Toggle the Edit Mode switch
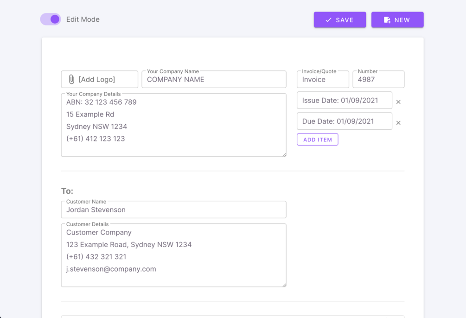The image size is (466, 318). tap(51, 19)
